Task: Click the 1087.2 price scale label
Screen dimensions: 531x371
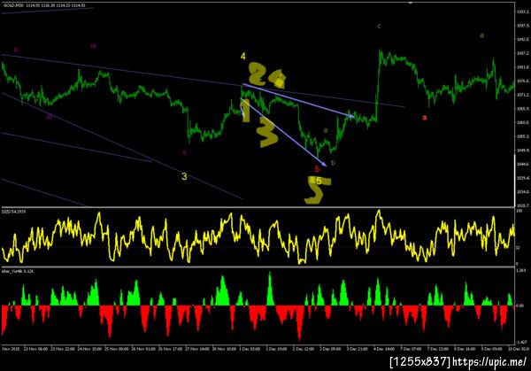Action: [523, 53]
